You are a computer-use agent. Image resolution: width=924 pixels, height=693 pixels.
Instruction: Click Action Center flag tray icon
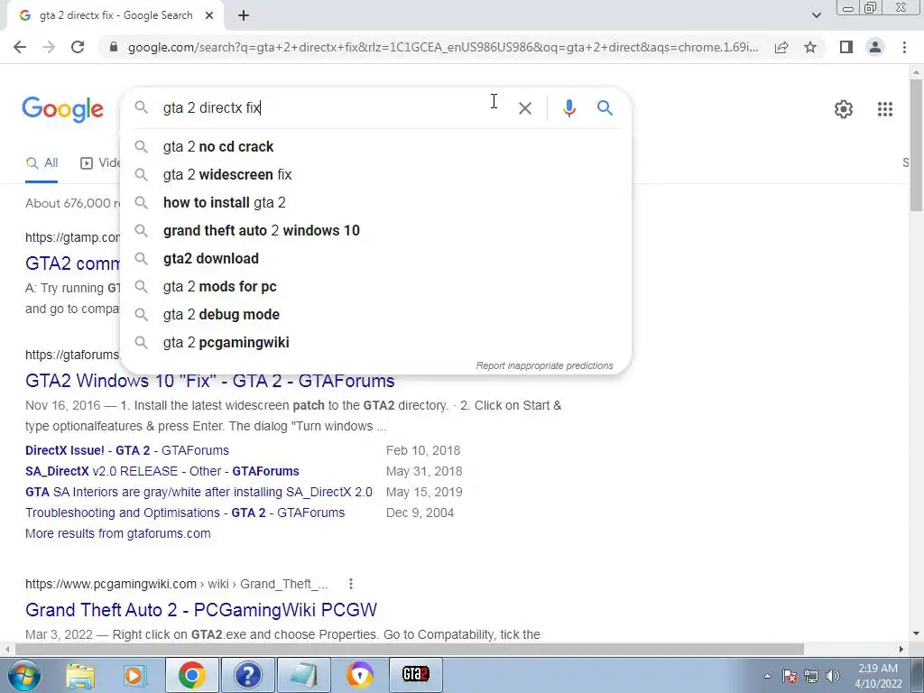coord(790,676)
